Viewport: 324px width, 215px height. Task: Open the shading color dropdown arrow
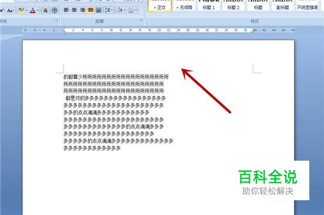tap(125, 9)
